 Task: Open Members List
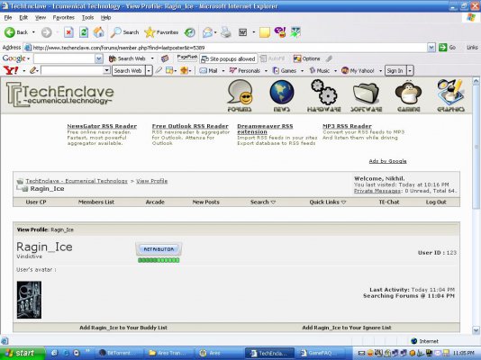click(x=96, y=202)
